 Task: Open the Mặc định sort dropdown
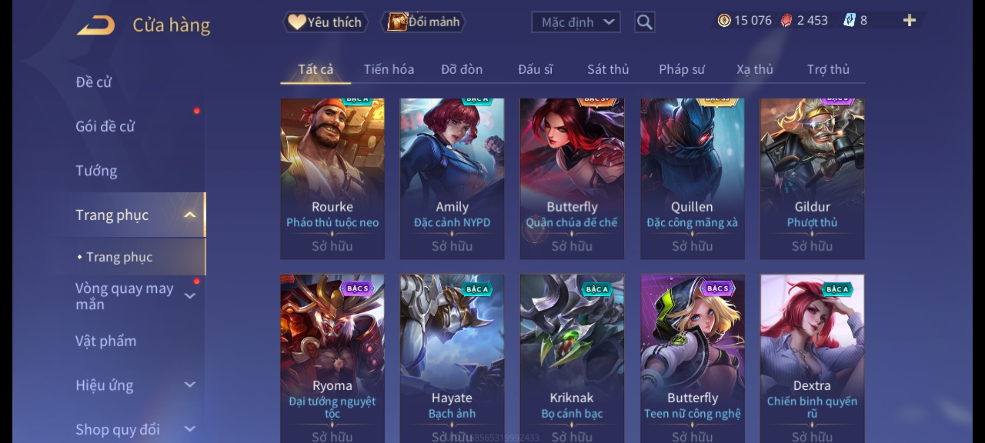point(576,22)
